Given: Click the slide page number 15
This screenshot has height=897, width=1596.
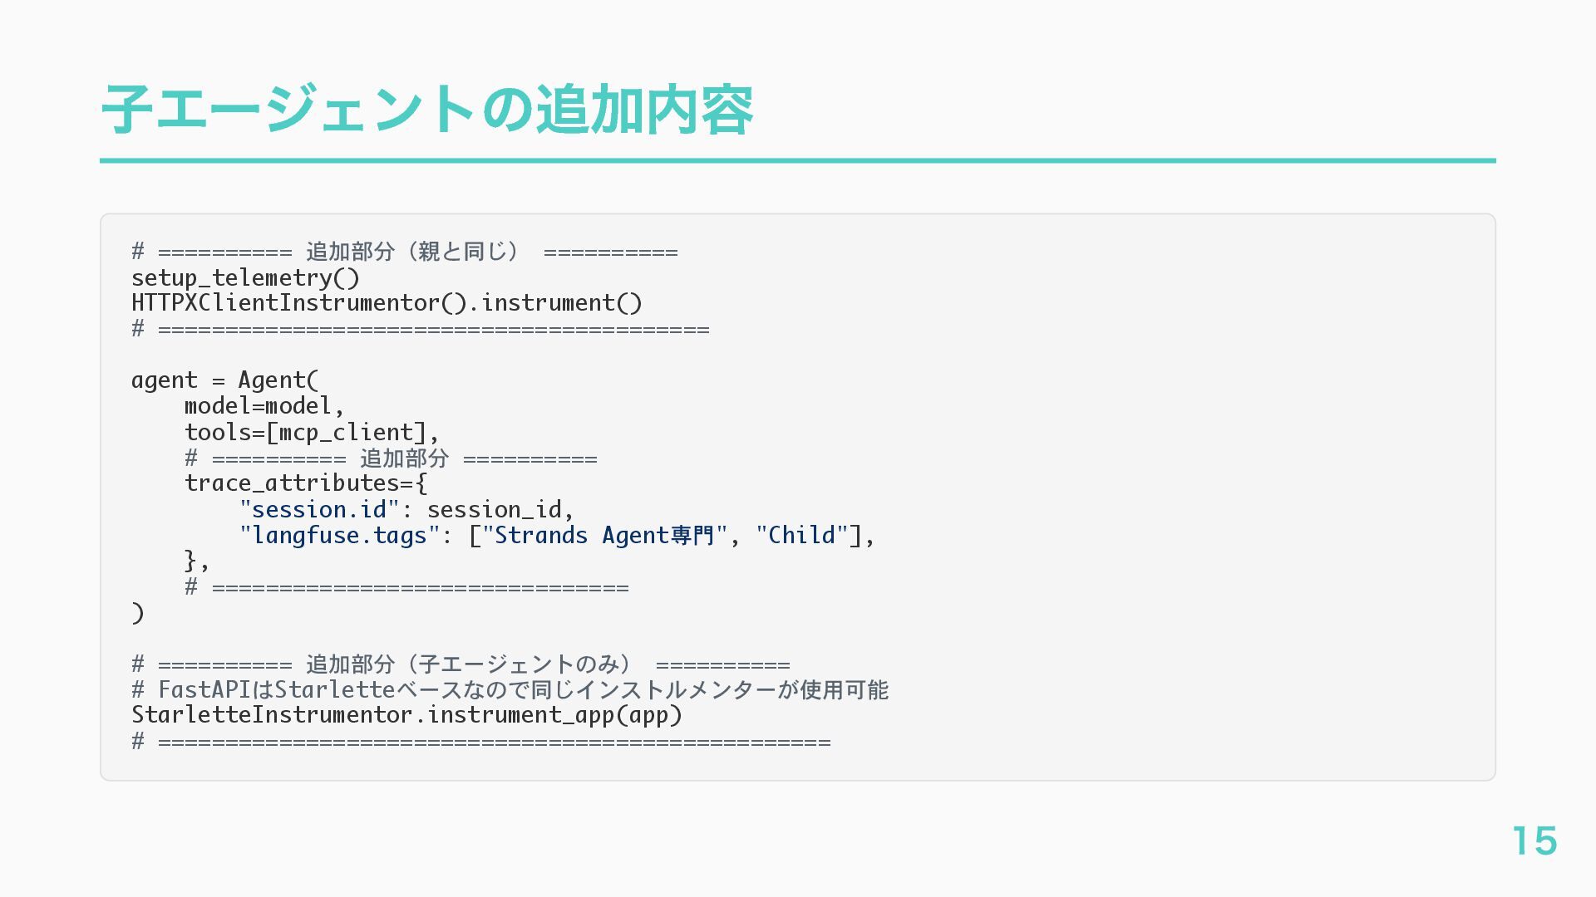Looking at the screenshot, I should [1534, 841].
